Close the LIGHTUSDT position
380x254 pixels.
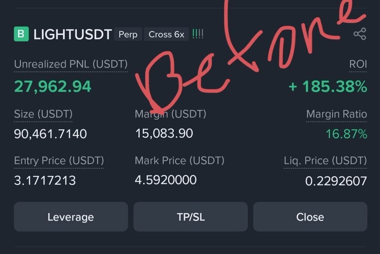pyautogui.click(x=310, y=217)
